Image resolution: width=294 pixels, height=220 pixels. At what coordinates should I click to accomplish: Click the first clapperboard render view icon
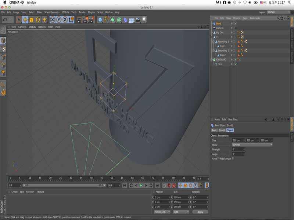click(x=79, y=20)
